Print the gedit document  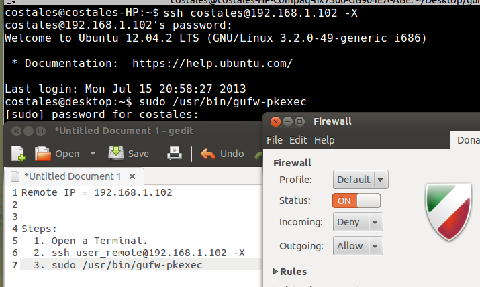pos(175,153)
